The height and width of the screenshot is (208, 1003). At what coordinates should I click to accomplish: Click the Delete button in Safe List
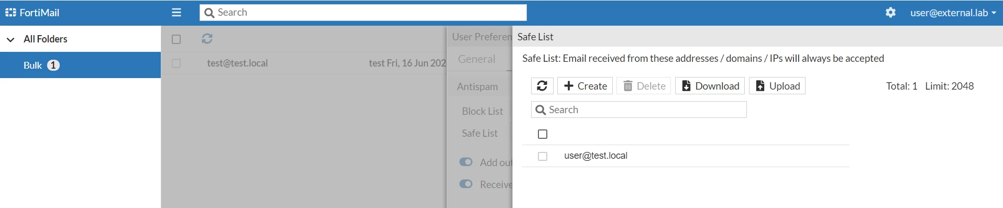coord(644,86)
